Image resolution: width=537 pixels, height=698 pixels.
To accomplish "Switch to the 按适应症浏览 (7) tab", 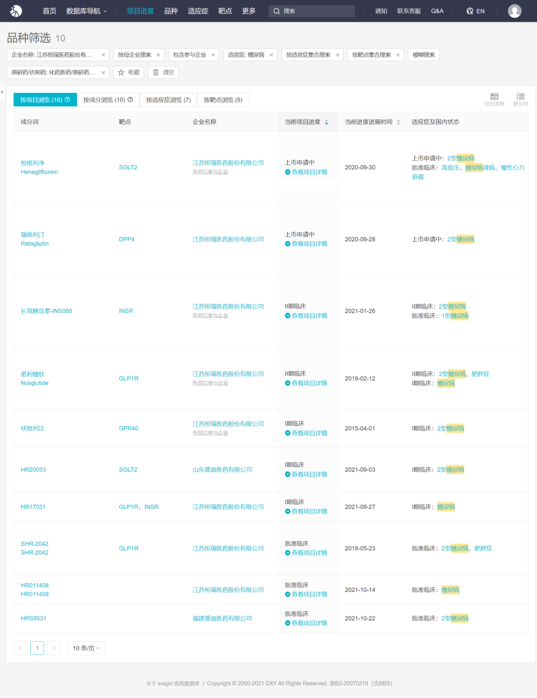I will [169, 100].
